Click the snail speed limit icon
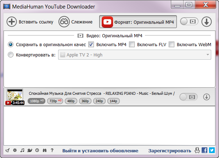219x158 pixels. click(30, 150)
